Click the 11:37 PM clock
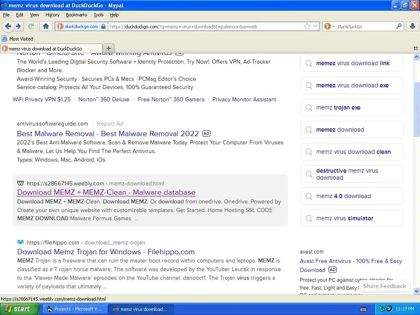The image size is (420, 315). 405,309
